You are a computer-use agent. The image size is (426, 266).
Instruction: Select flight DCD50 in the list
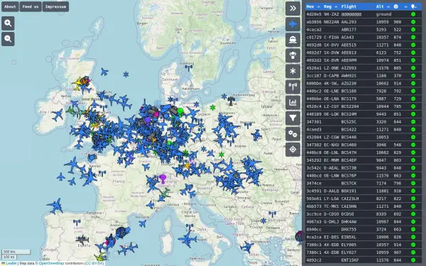[364, 214]
